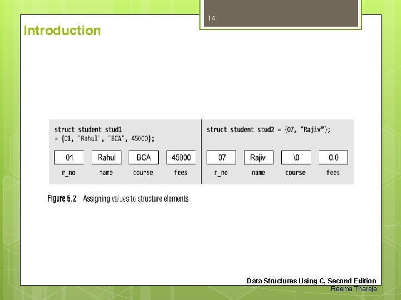401x300 pixels.
Task: Click the 'fees' label under 45000
Action: (181, 172)
